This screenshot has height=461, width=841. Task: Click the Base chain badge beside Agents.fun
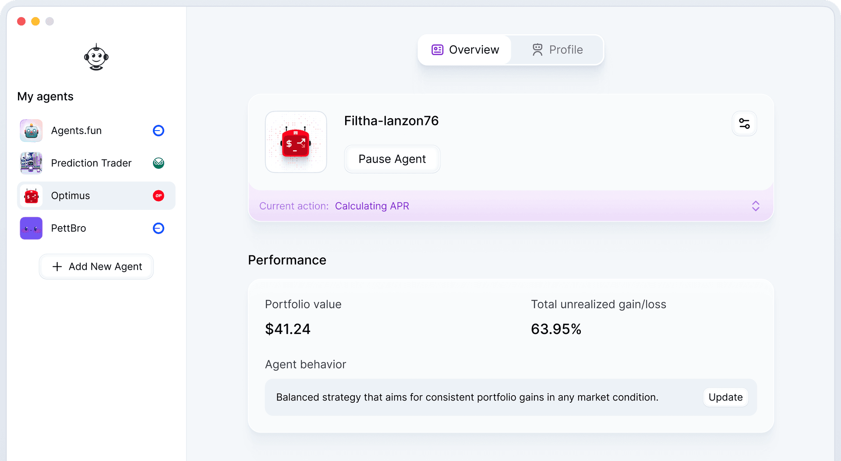(x=159, y=131)
